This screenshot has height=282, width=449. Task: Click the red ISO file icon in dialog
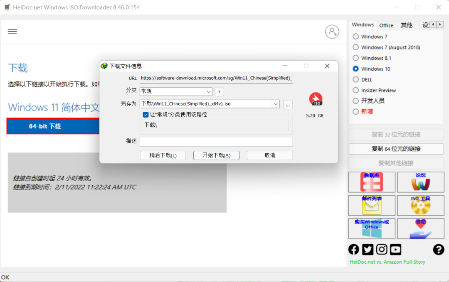[x=316, y=99]
